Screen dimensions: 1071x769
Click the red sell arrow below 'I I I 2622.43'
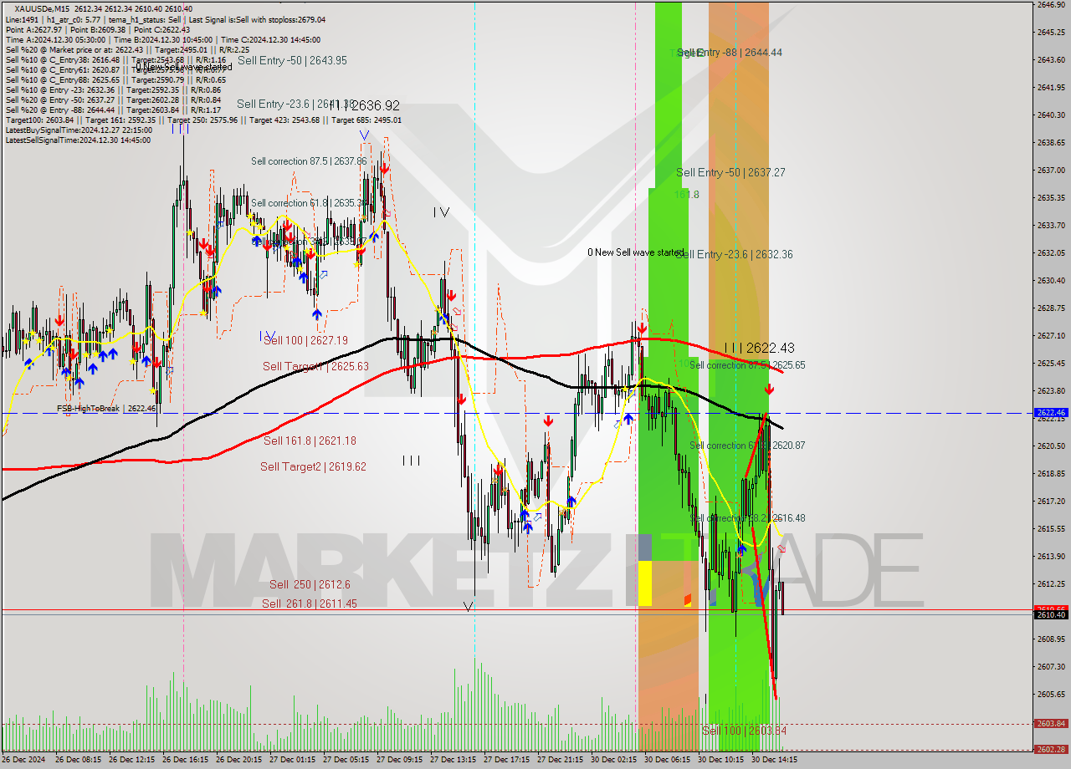(x=769, y=390)
